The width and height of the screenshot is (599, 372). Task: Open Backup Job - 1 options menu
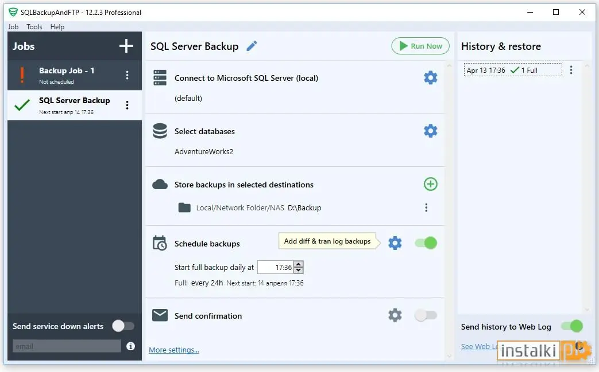pyautogui.click(x=127, y=75)
